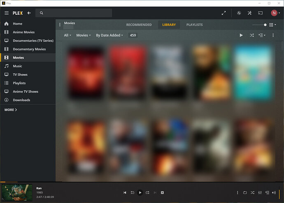Open the fiery orange poster in second row

tap(86, 147)
